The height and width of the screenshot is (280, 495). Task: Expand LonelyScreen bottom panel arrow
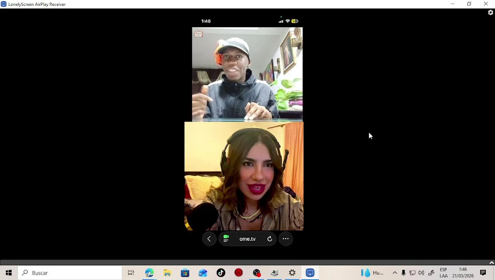(x=491, y=262)
